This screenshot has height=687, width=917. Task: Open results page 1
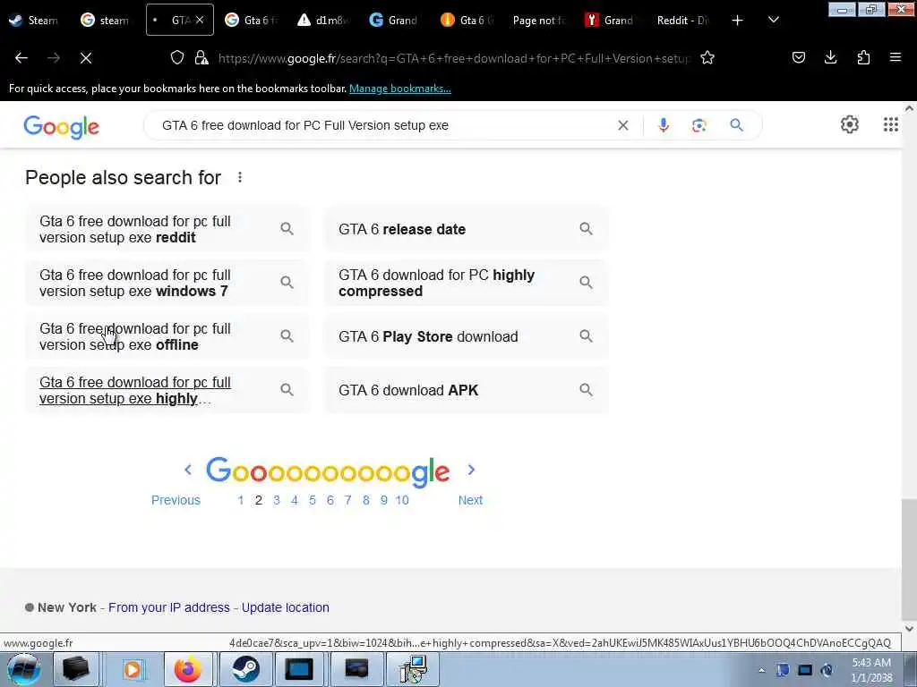click(240, 500)
